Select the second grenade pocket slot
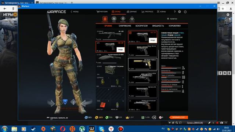Viewport: 235px width, 132px height. pyautogui.click(x=117, y=82)
